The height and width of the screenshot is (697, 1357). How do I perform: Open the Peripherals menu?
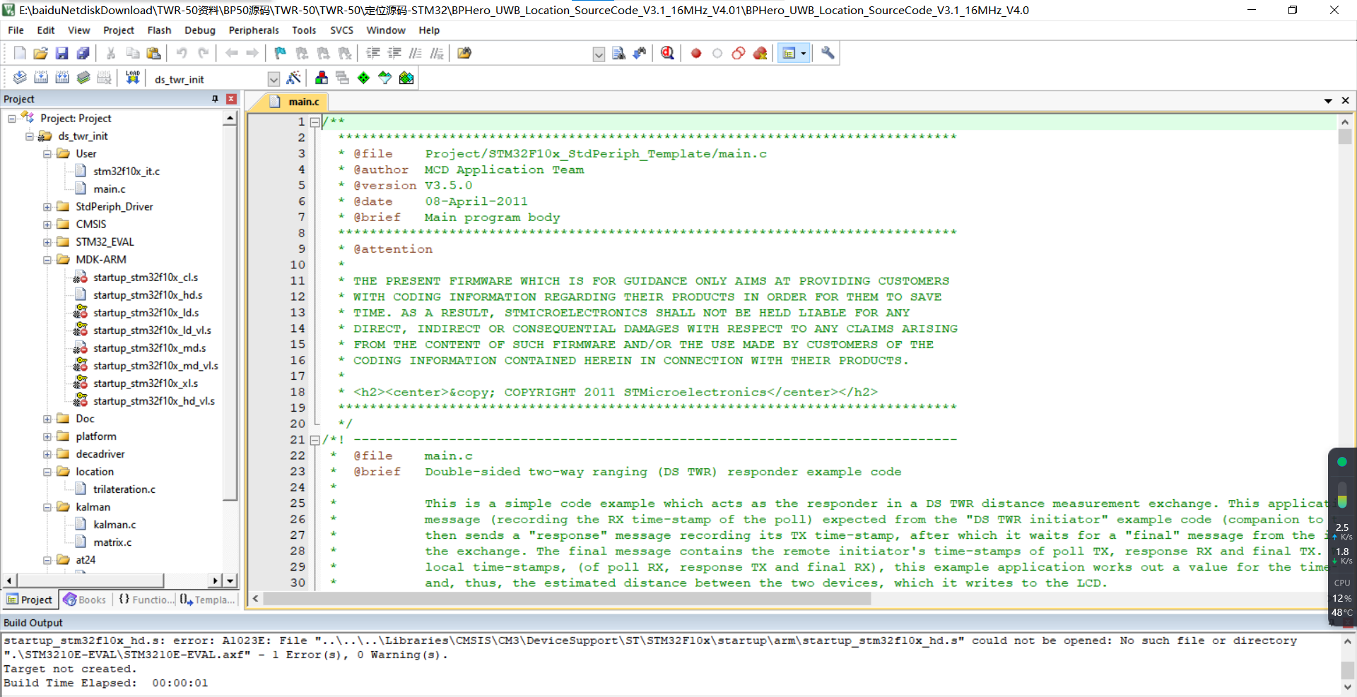point(253,30)
